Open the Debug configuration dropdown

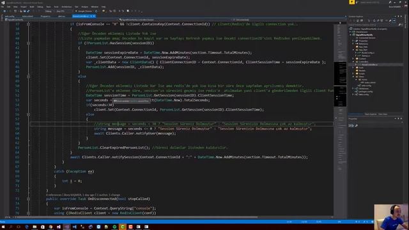coord(50,11)
